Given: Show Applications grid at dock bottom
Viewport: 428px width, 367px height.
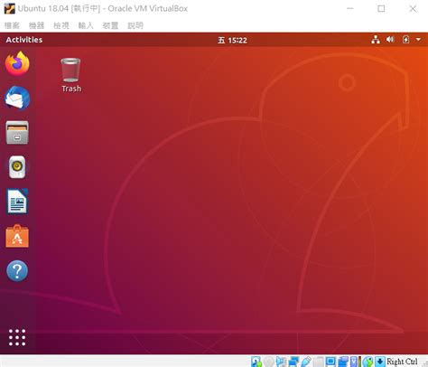Looking at the screenshot, I should pos(17,337).
